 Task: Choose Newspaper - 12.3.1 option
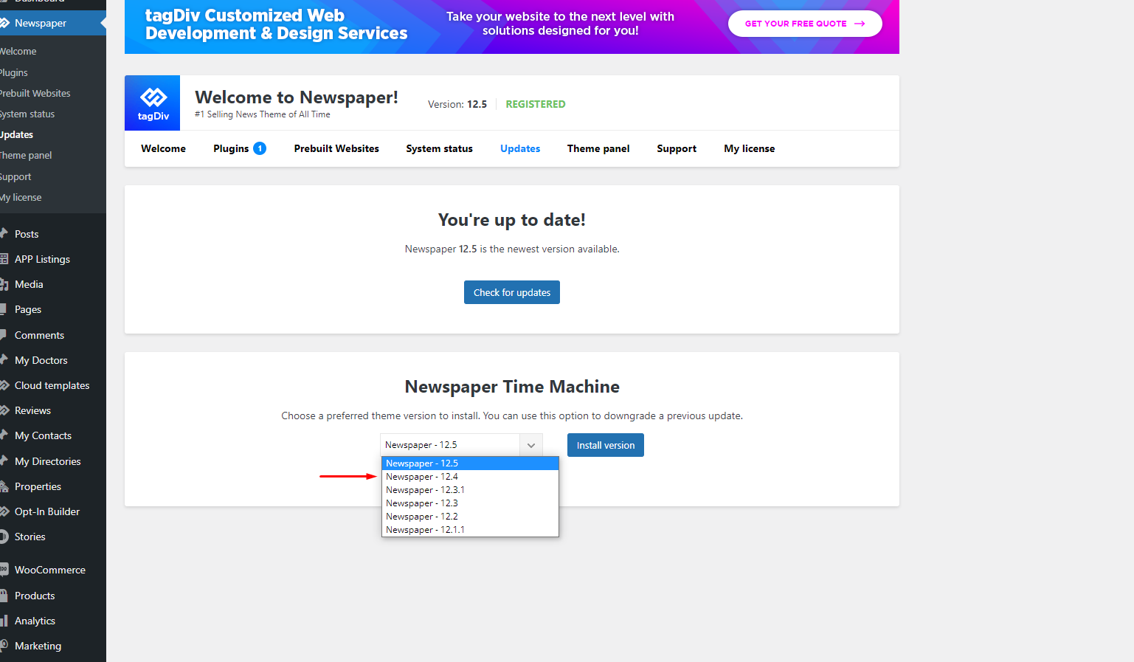pos(425,490)
